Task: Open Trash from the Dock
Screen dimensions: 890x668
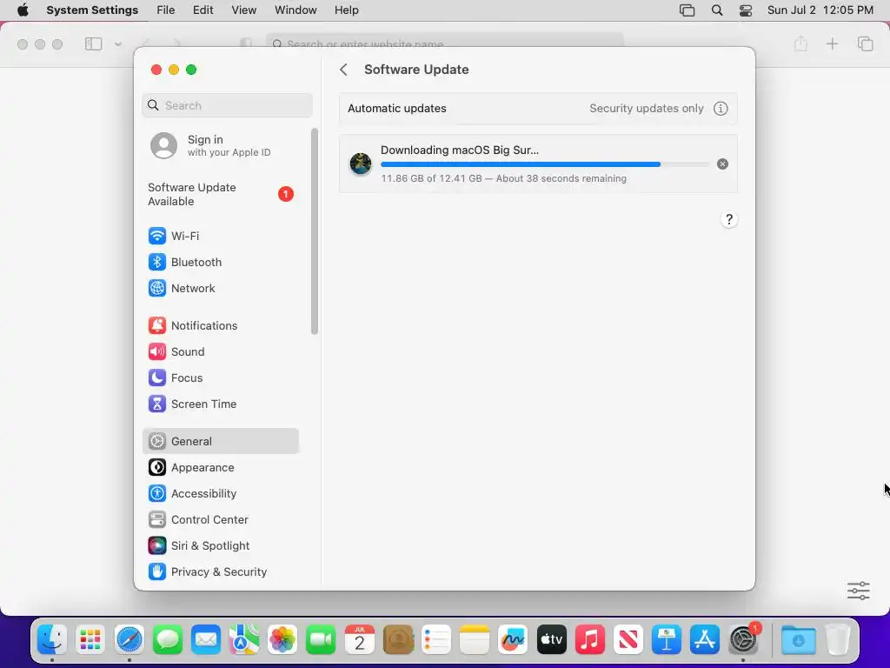Action: [x=838, y=639]
